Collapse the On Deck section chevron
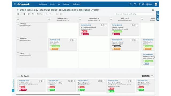 click(x=19, y=76)
